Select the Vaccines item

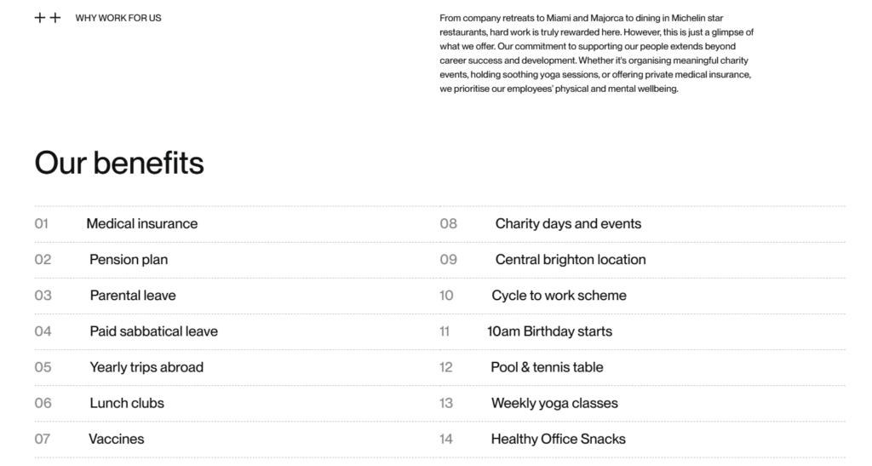pos(116,440)
